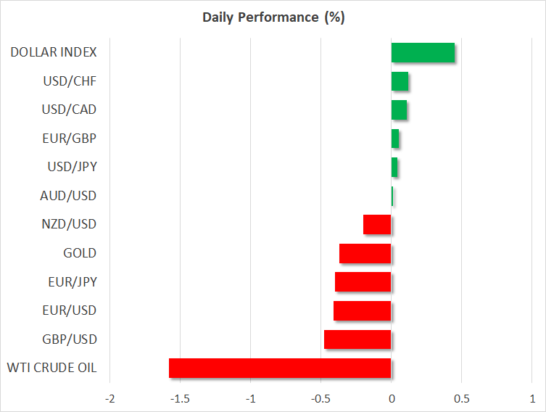
Task: Click the GOLD category label
Action: click(x=80, y=253)
